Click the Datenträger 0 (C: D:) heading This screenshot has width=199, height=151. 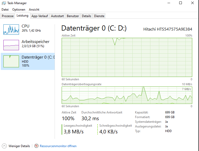click(x=94, y=28)
